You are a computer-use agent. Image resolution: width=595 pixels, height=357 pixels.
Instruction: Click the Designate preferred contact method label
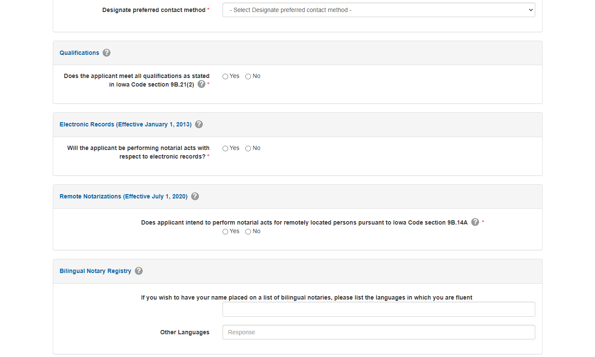(x=154, y=10)
